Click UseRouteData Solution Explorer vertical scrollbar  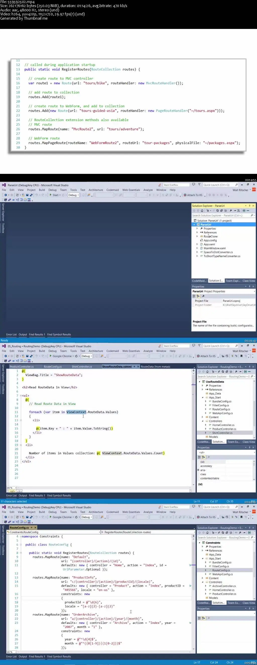point(254,409)
